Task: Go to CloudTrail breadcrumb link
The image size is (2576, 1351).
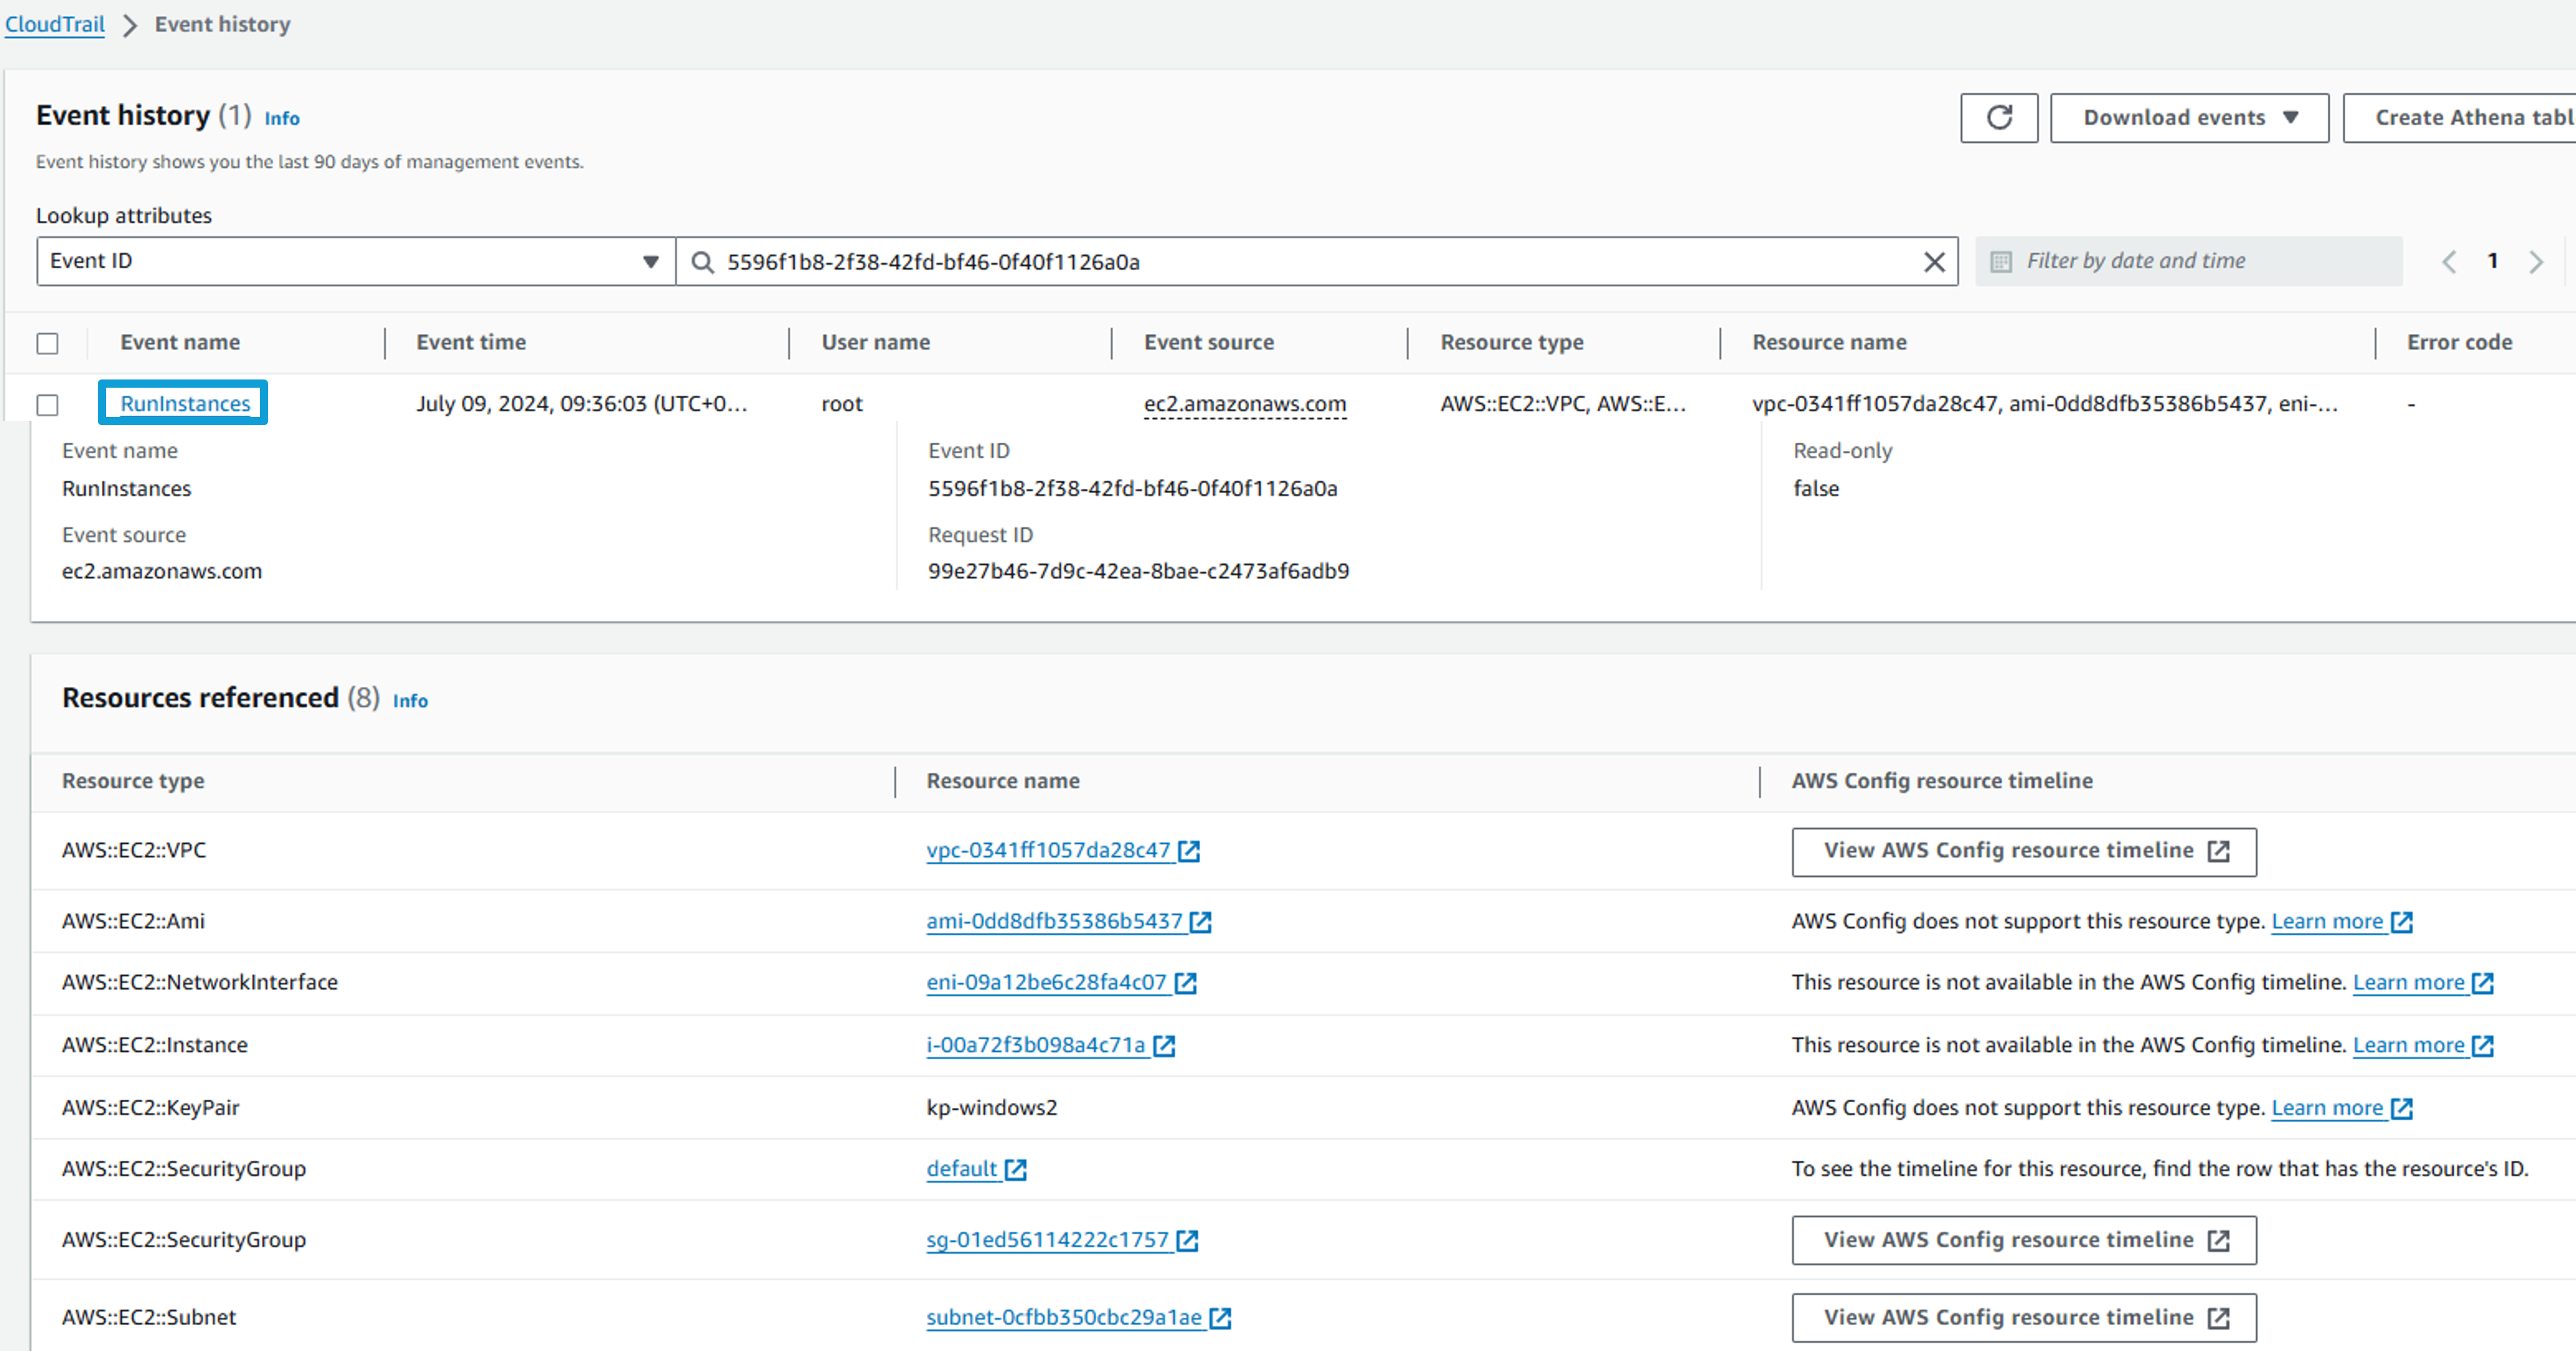Action: pyautogui.click(x=55, y=24)
